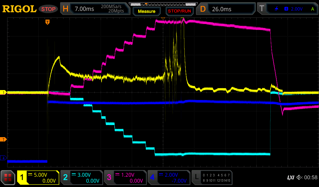Click the channel 1 yellow ground marker
319x187 pixels.
(4, 93)
